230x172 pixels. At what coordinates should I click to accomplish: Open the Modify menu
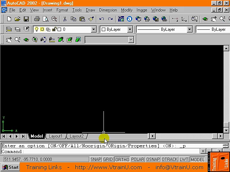tap(127, 10)
